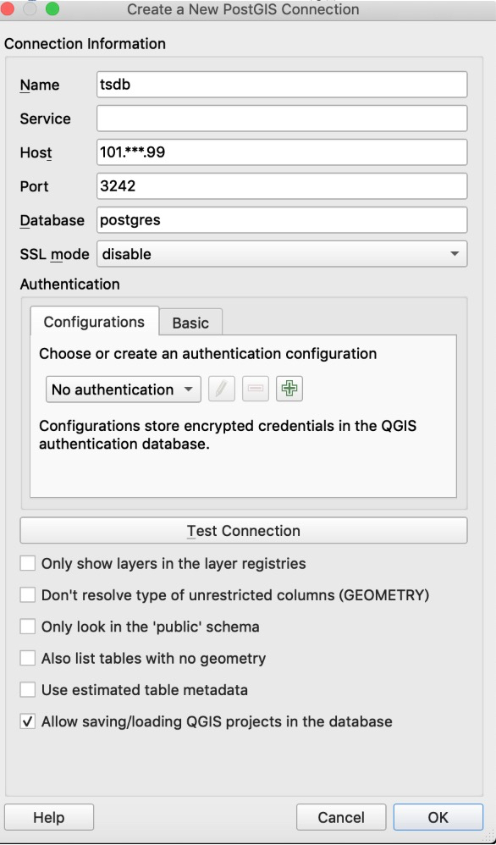Viewport: 496px width, 845px height.
Task: Tick "Only look in the 'public' schema"
Action: pos(27,627)
